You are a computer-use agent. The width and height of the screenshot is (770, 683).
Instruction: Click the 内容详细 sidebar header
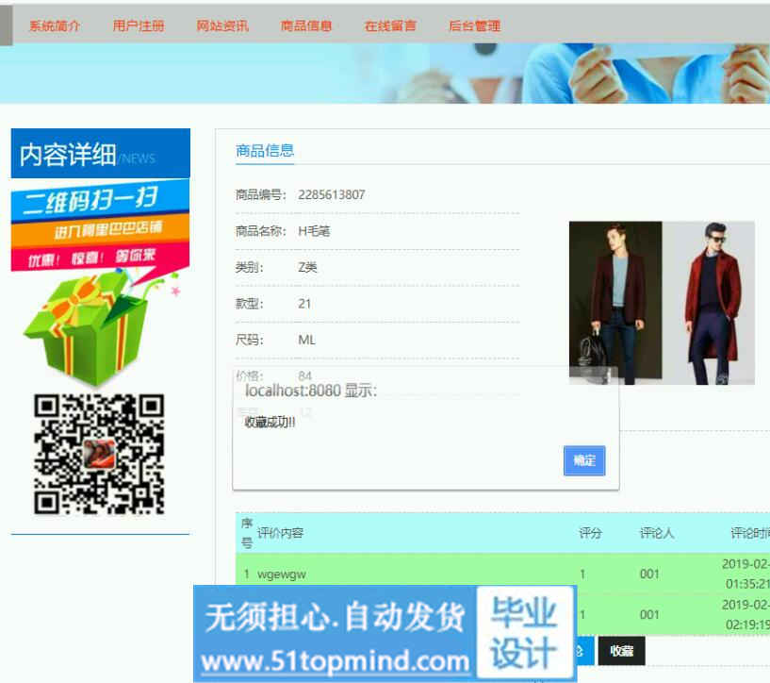coord(100,154)
